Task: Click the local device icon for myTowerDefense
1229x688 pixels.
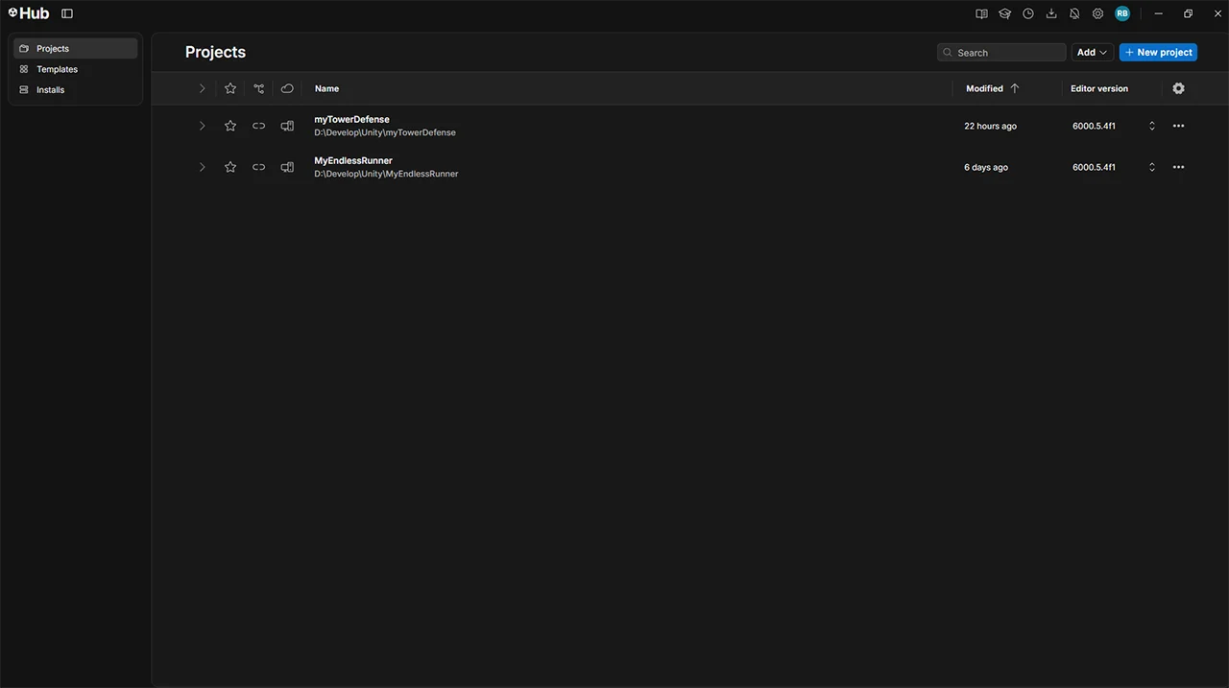Action: click(287, 126)
